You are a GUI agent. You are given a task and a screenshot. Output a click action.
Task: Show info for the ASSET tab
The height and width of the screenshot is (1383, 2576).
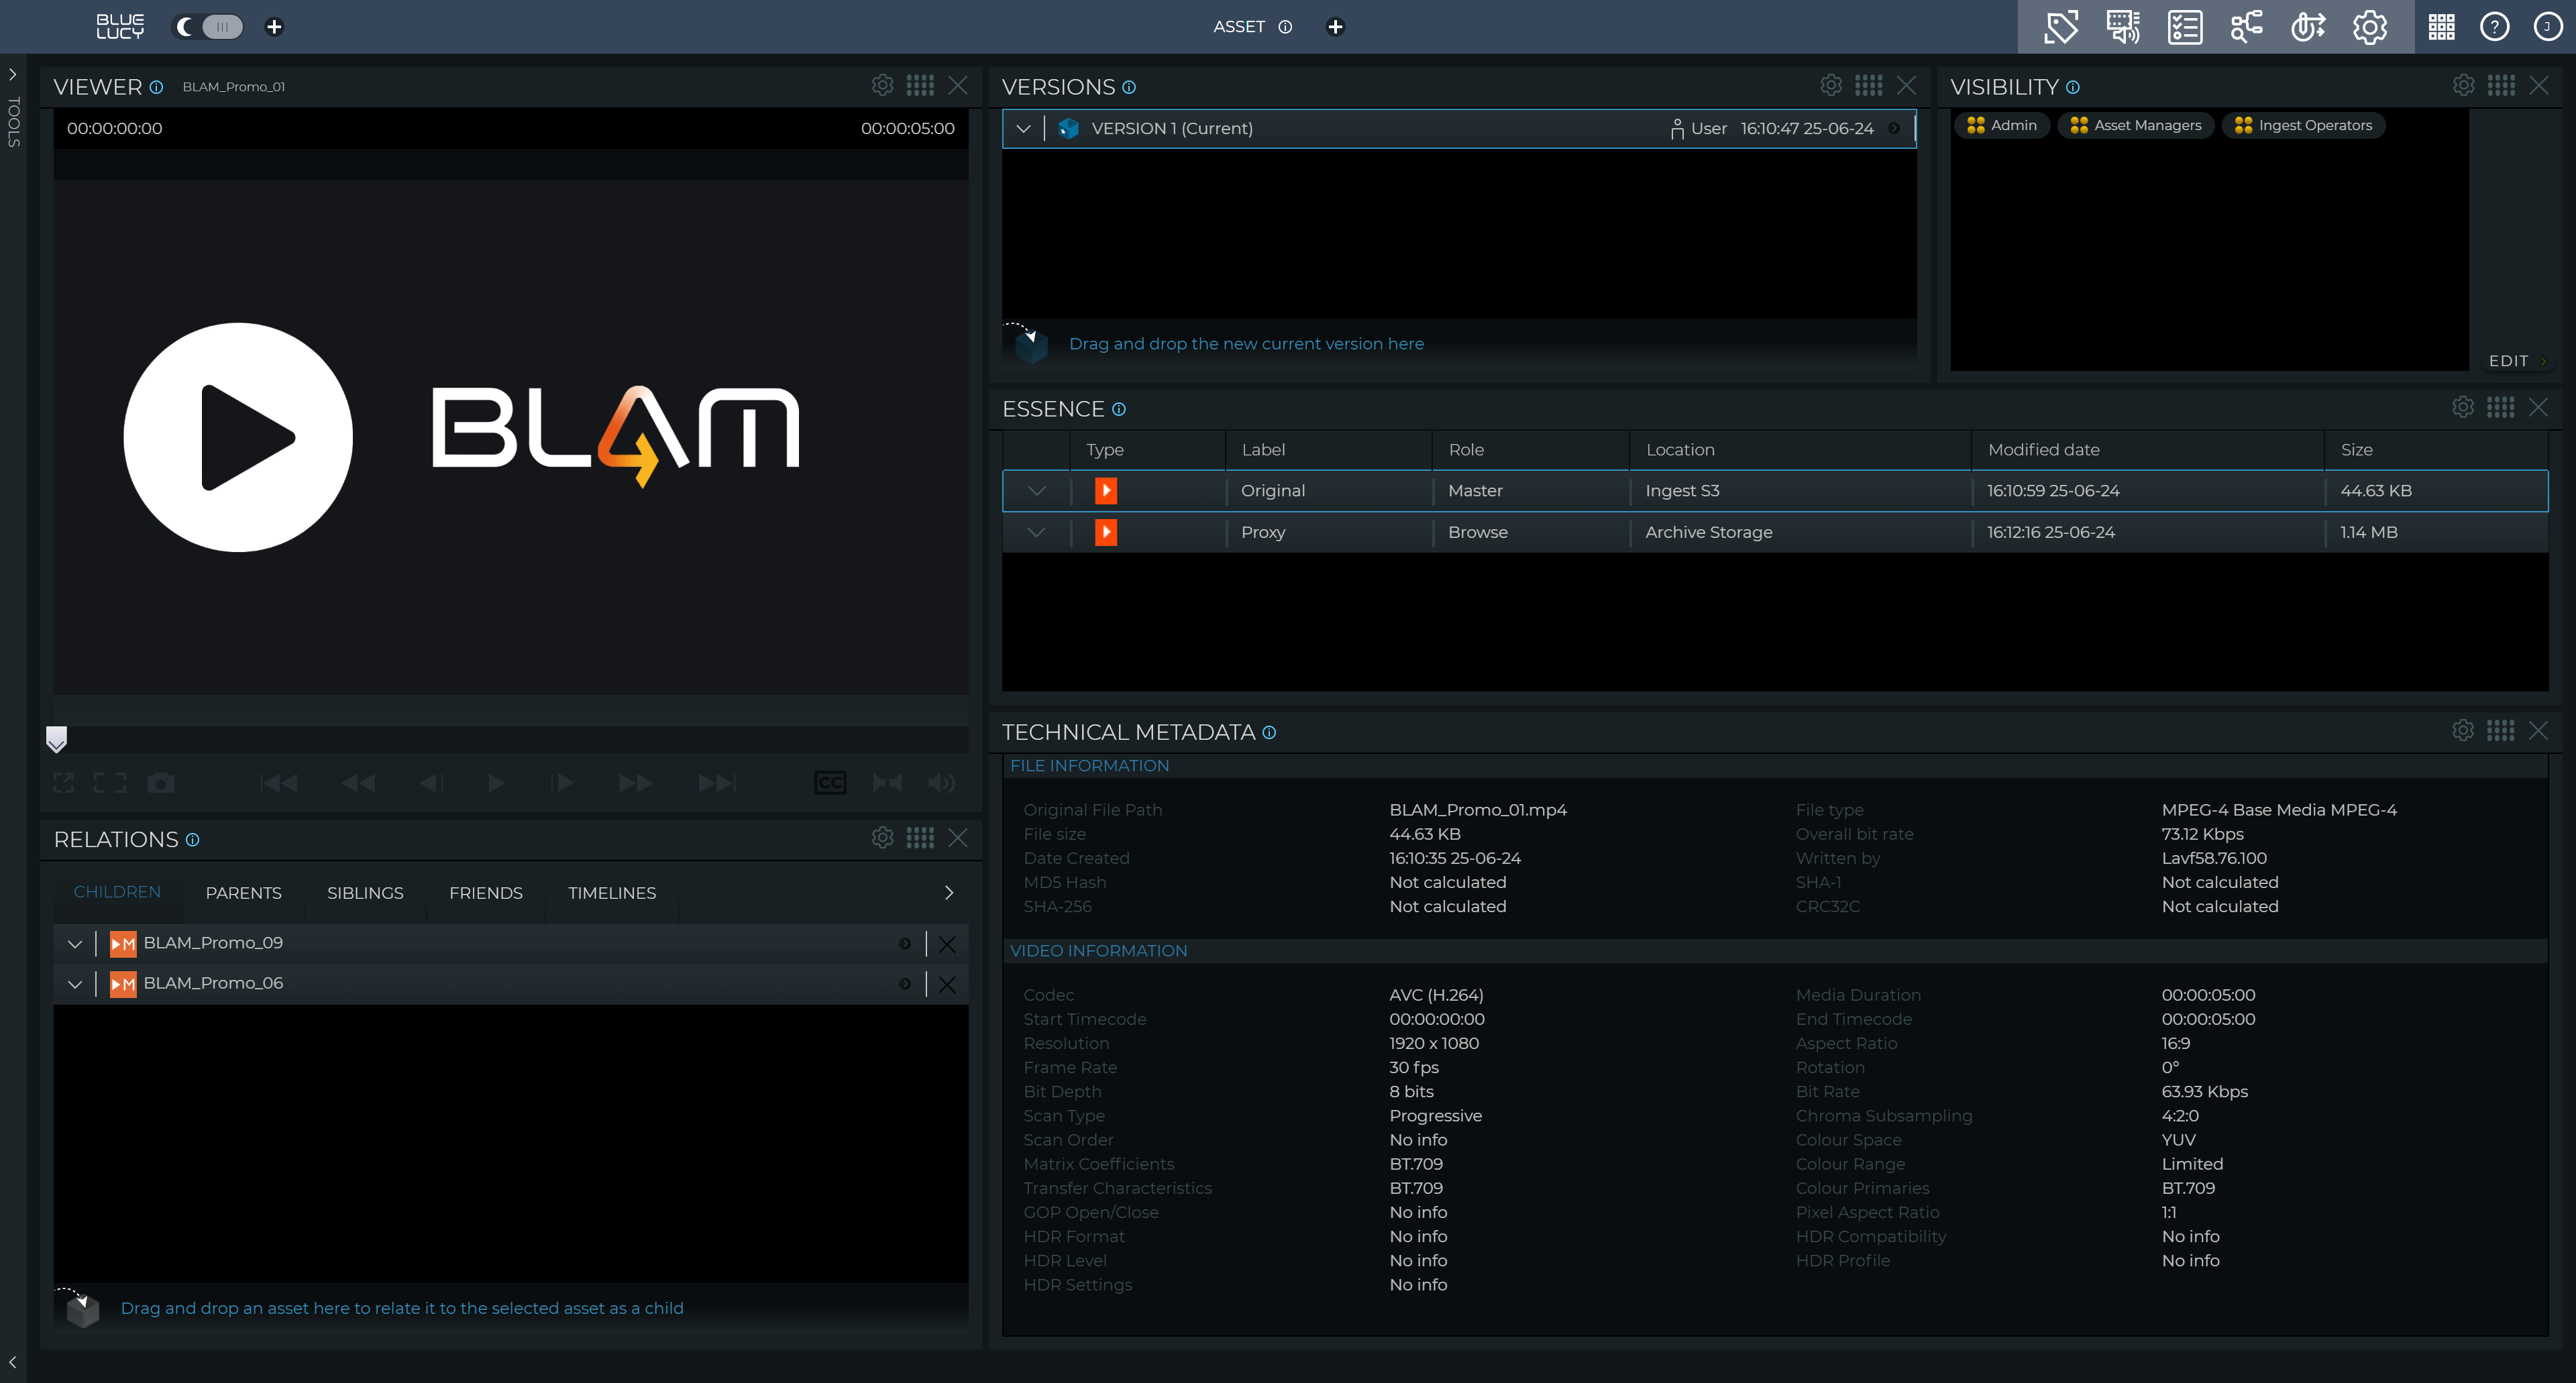tap(1285, 27)
